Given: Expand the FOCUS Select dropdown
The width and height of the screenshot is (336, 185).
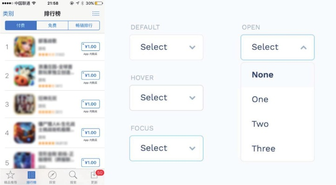Looking at the screenshot, I should coord(166,148).
